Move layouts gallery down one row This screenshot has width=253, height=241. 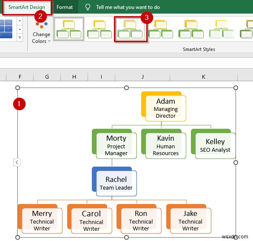(20, 29)
